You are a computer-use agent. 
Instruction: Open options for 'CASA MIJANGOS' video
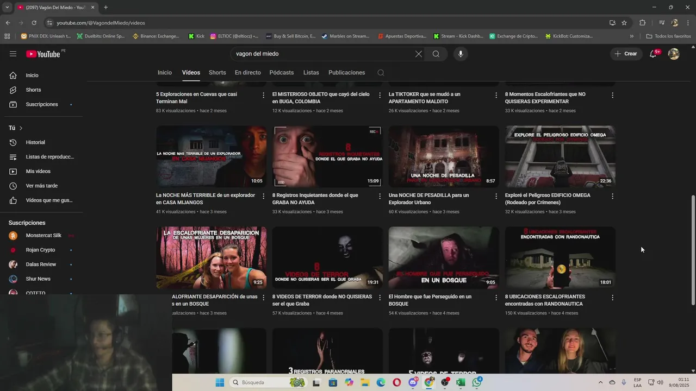click(264, 196)
